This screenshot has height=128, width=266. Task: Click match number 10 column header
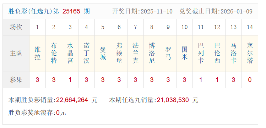coord(184,27)
